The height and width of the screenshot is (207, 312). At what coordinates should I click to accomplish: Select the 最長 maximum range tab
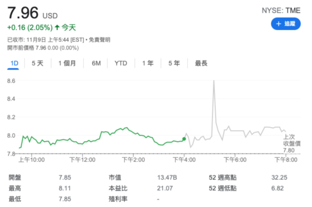click(201, 63)
